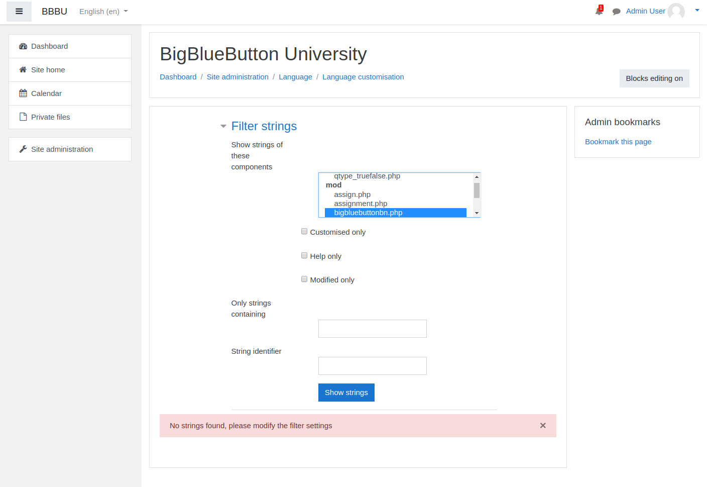Click the Admin User avatar picture

[x=676, y=11]
